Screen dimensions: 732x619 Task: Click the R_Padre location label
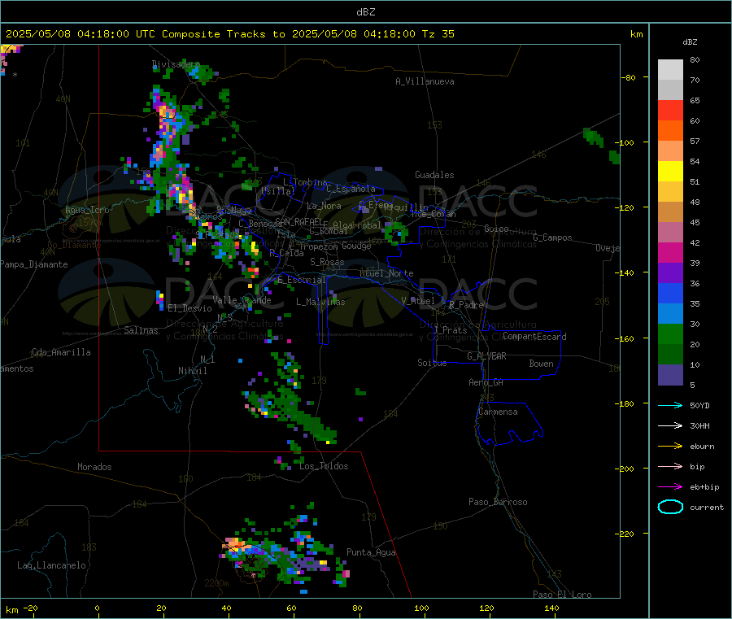click(466, 305)
